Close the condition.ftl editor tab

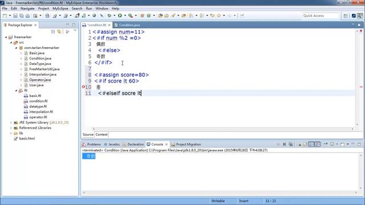pos(109,25)
